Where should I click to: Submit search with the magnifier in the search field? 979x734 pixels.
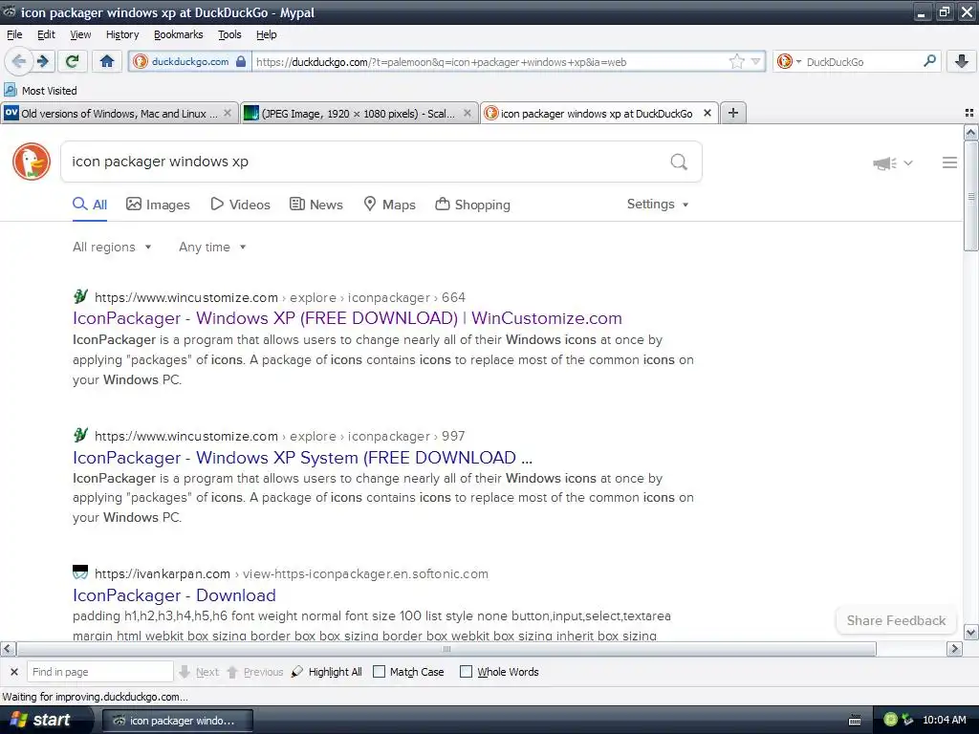(679, 162)
